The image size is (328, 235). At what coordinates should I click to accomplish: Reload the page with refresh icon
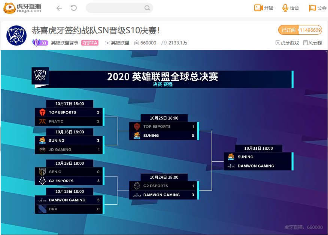[74, 8]
